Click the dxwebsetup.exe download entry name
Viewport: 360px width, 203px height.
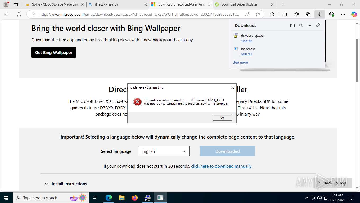point(252,35)
